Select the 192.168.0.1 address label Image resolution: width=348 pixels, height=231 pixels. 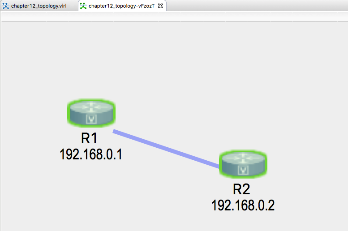coord(91,154)
